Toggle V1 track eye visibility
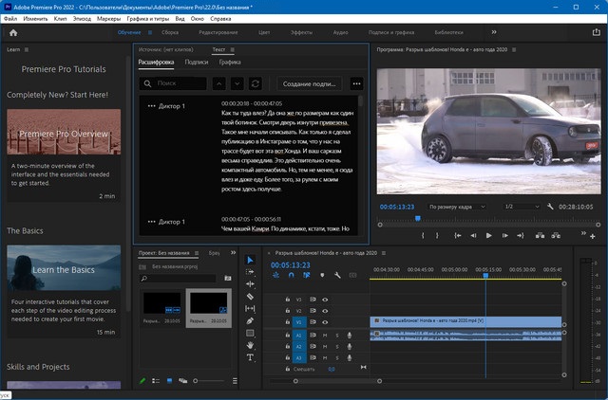608x400 pixels. point(325,322)
